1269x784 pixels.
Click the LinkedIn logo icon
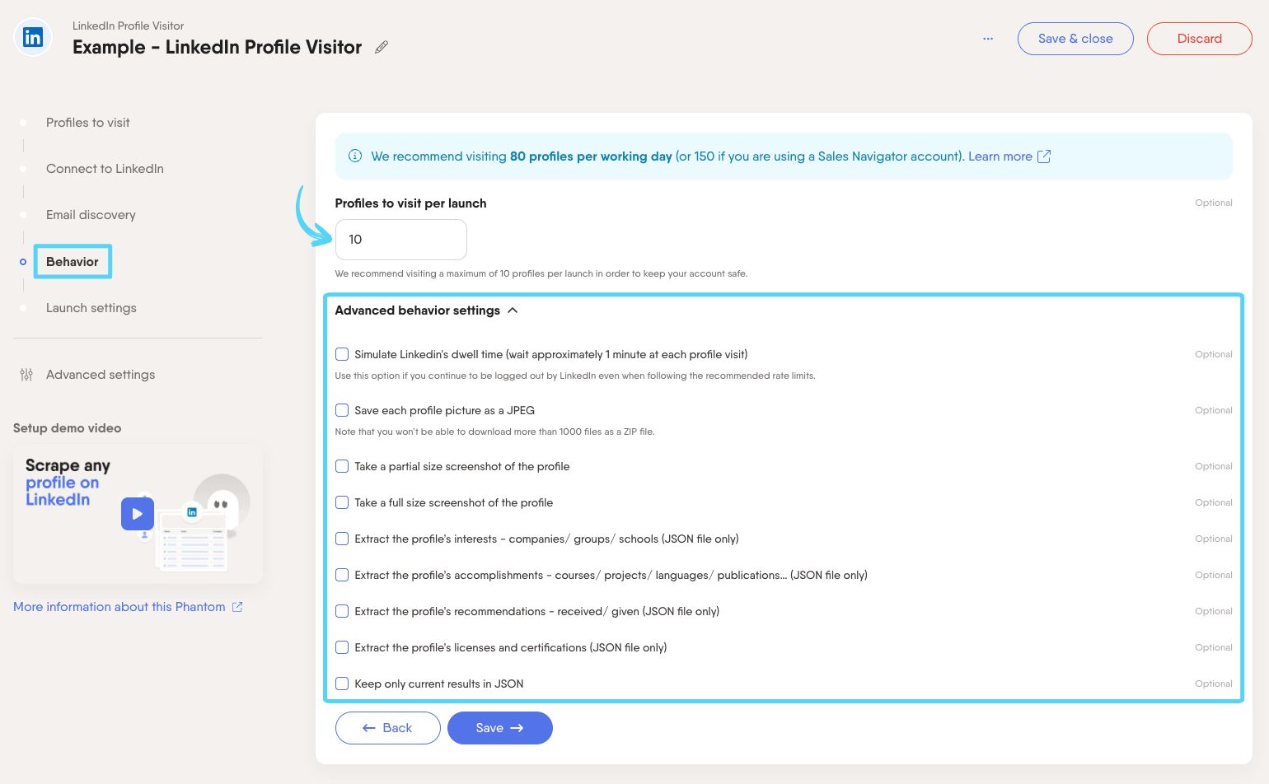pos(33,37)
